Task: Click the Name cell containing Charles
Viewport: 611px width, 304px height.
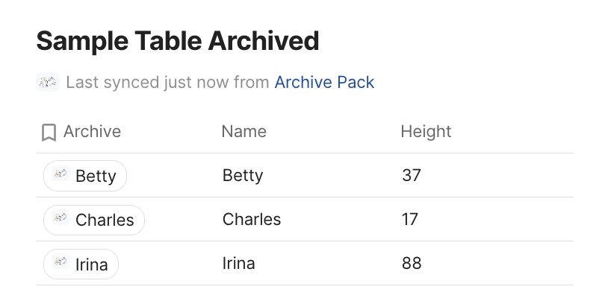Action: point(252,220)
